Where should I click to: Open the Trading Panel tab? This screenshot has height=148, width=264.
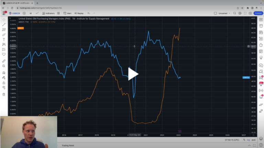pos(68,146)
